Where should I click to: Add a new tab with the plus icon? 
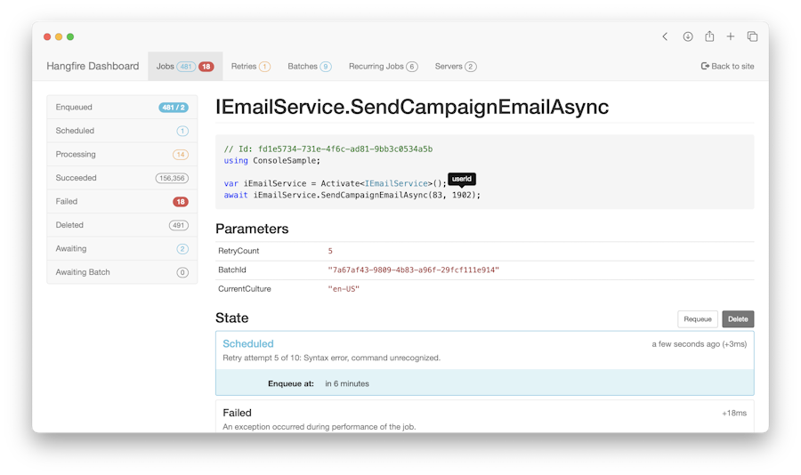(x=731, y=36)
